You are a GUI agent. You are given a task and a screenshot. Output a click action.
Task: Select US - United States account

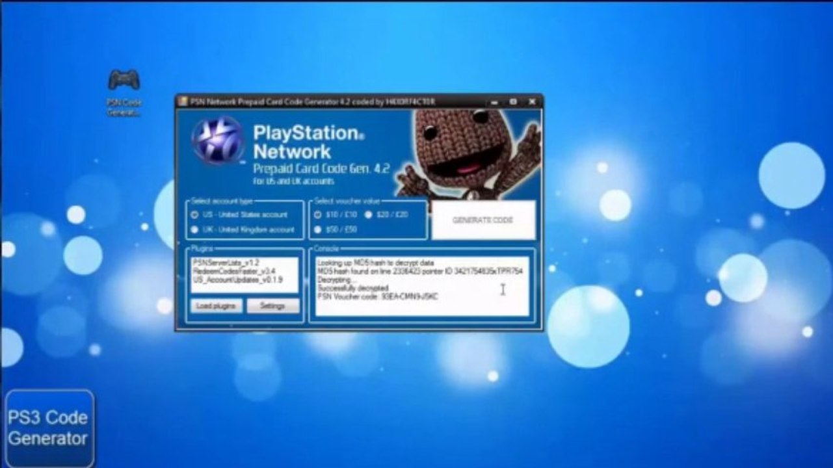239,214
